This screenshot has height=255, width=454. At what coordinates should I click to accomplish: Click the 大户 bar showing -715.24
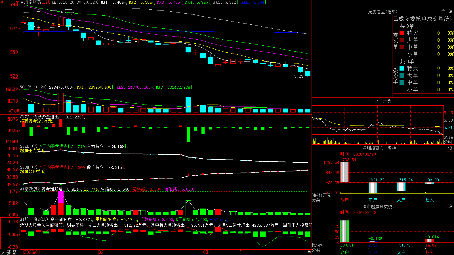pos(401,186)
